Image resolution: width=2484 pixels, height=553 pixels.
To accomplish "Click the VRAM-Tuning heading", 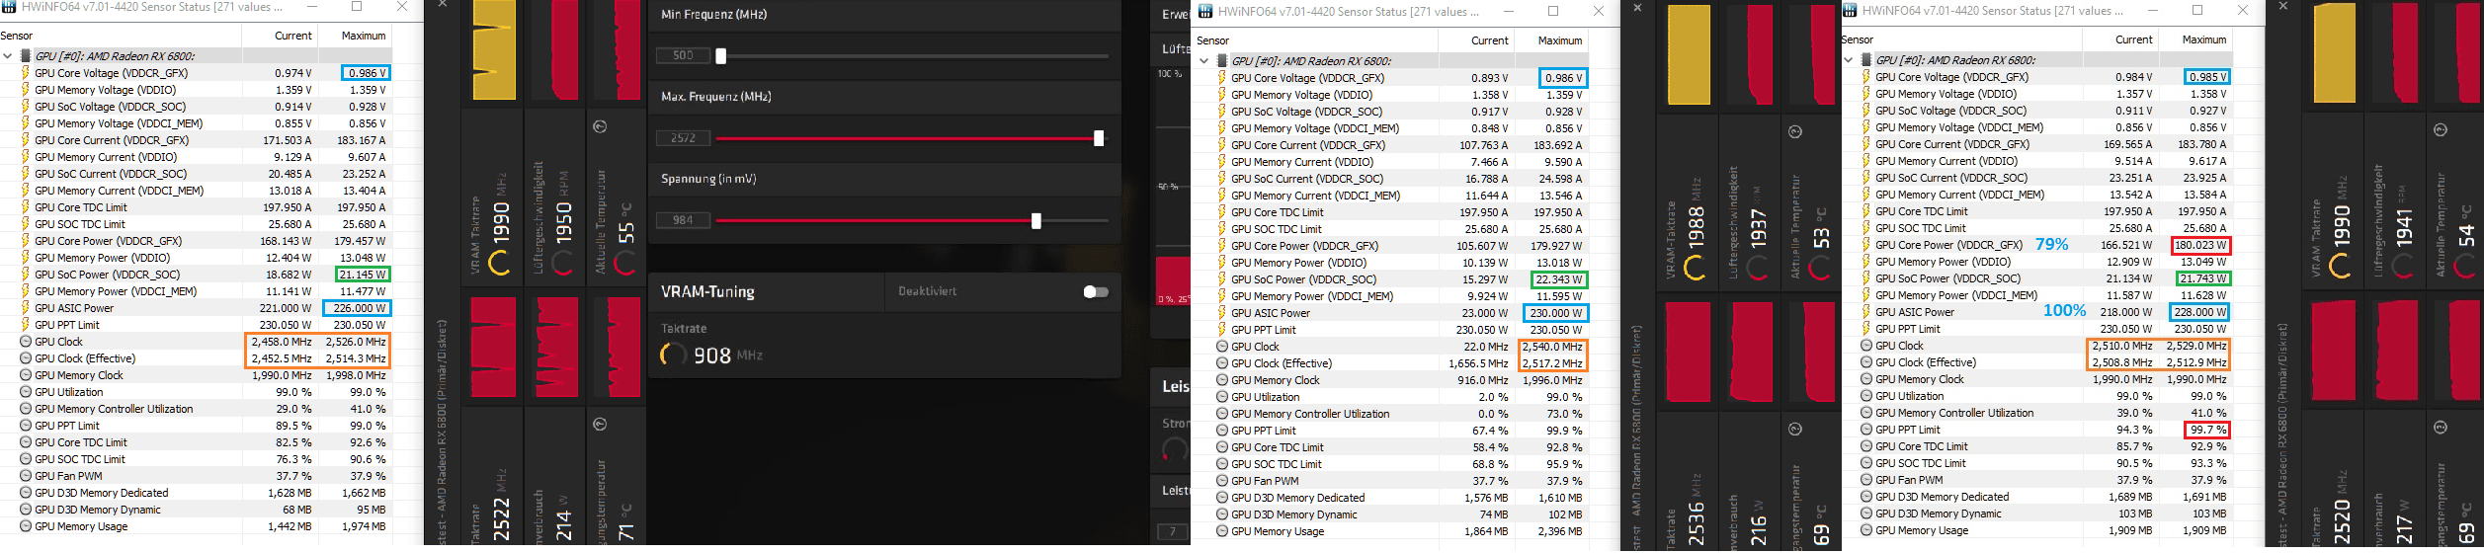I will (x=707, y=291).
